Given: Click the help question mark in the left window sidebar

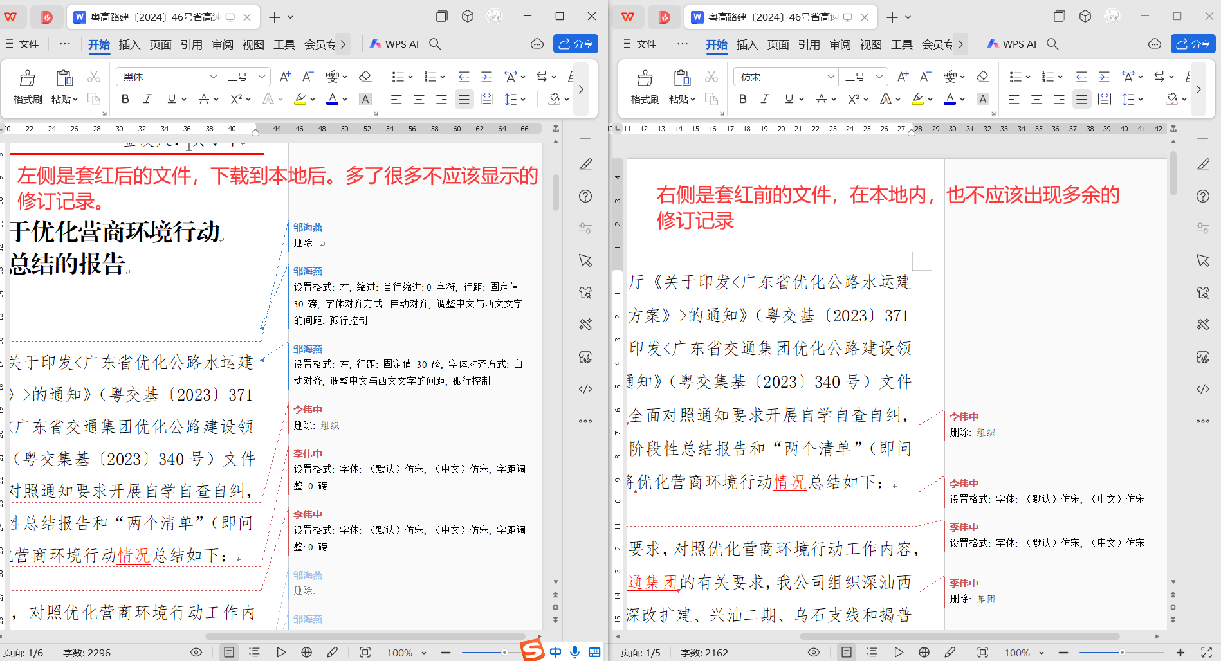Looking at the screenshot, I should (585, 196).
